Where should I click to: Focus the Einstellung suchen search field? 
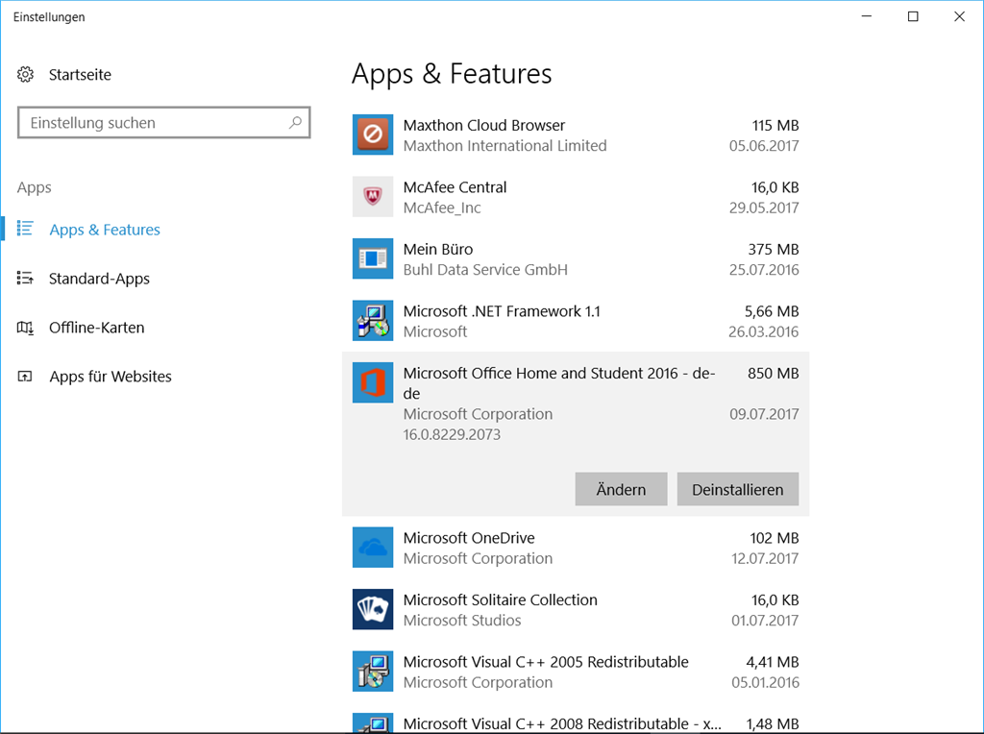tap(163, 122)
